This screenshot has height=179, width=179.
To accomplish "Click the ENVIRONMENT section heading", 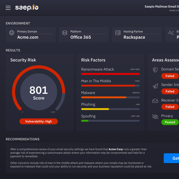I will [18, 23].
